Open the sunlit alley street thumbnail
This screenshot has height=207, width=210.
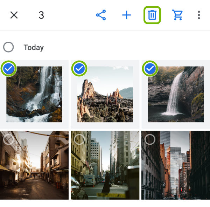pyautogui.click(x=34, y=165)
